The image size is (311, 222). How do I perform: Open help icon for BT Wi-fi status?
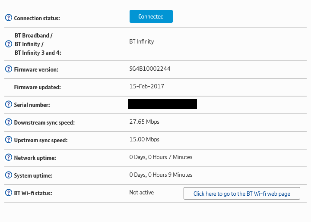pyautogui.click(x=8, y=193)
